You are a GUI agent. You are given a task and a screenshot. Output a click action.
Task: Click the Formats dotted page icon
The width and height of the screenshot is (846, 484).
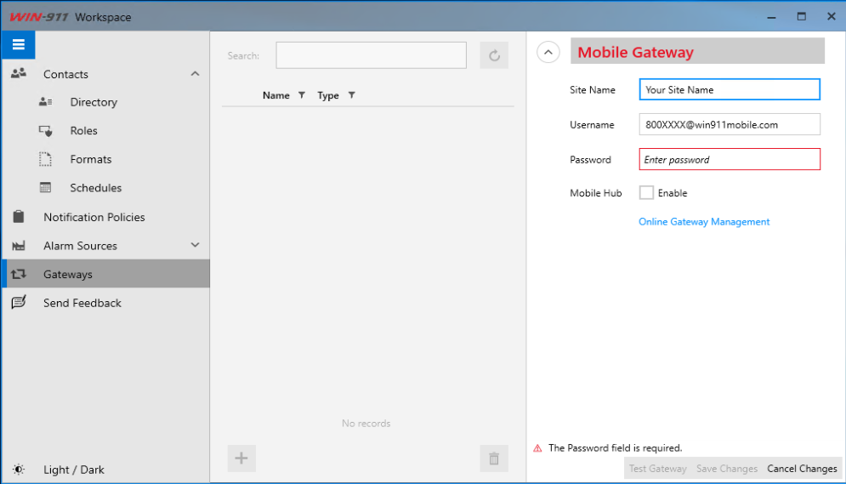click(x=45, y=159)
